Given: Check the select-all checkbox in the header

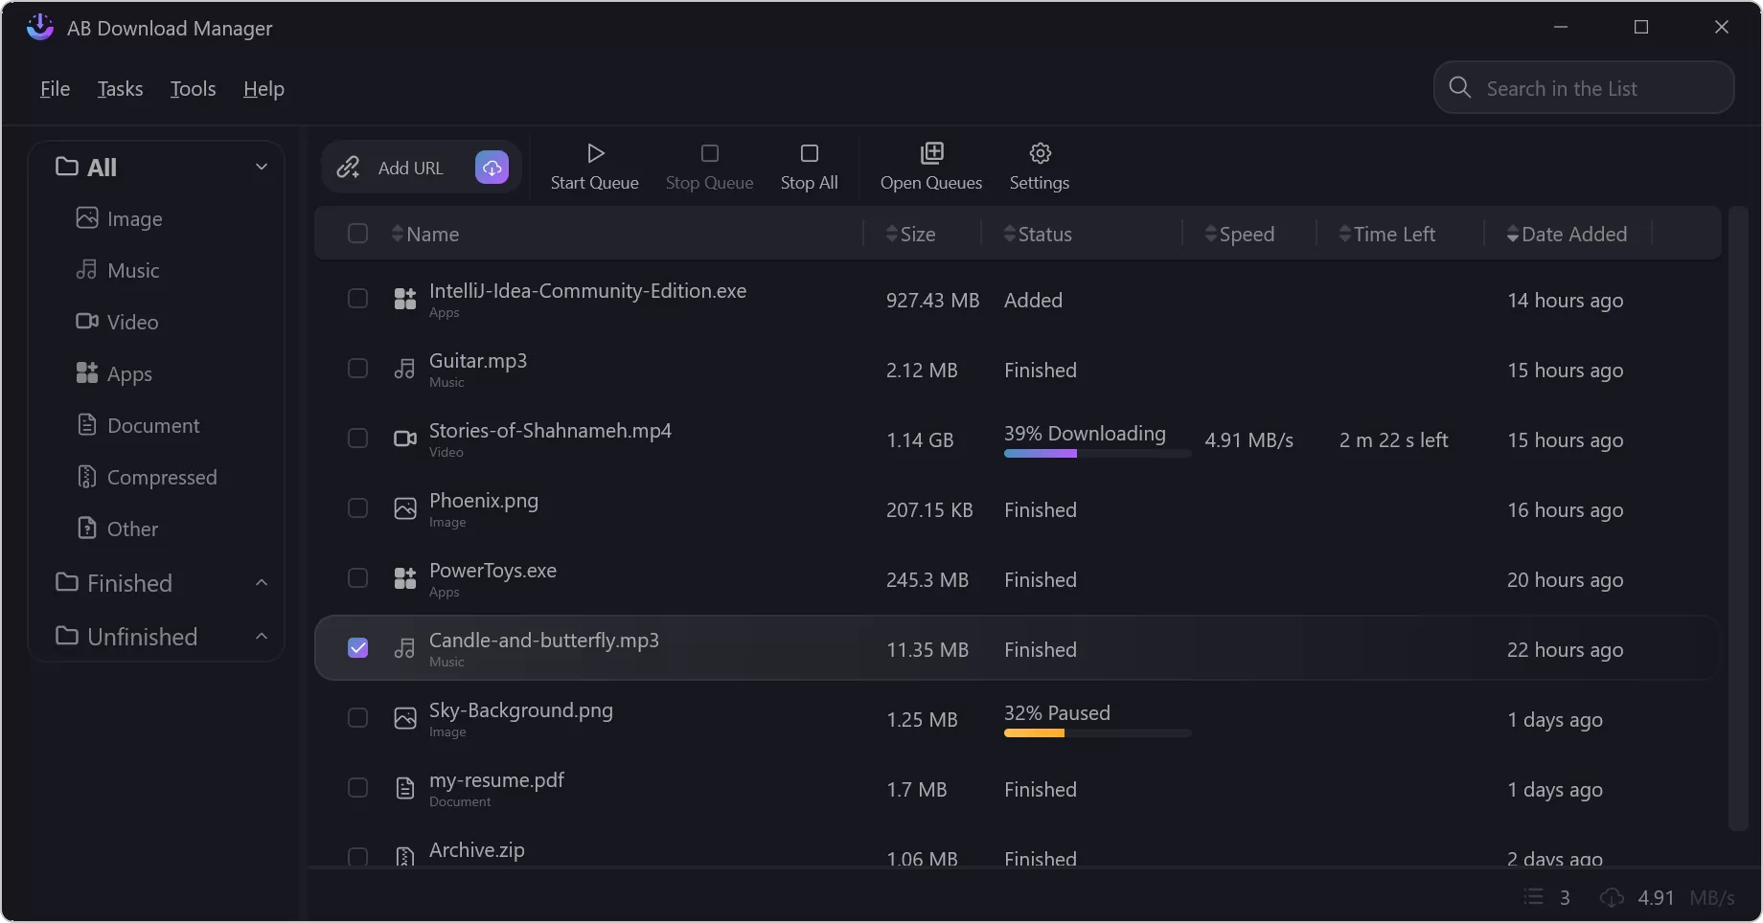Looking at the screenshot, I should (x=357, y=233).
